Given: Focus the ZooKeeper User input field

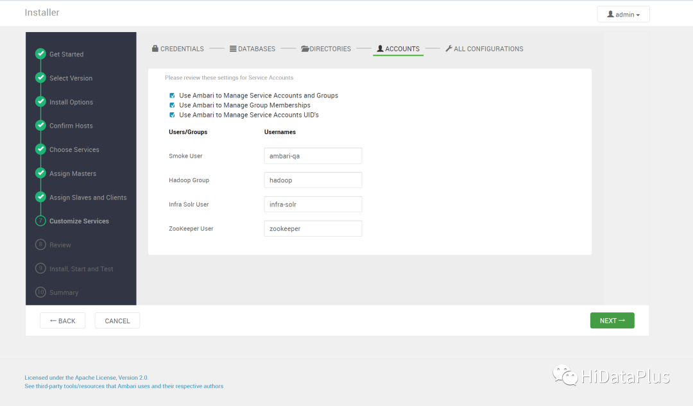Looking at the screenshot, I should [x=313, y=228].
